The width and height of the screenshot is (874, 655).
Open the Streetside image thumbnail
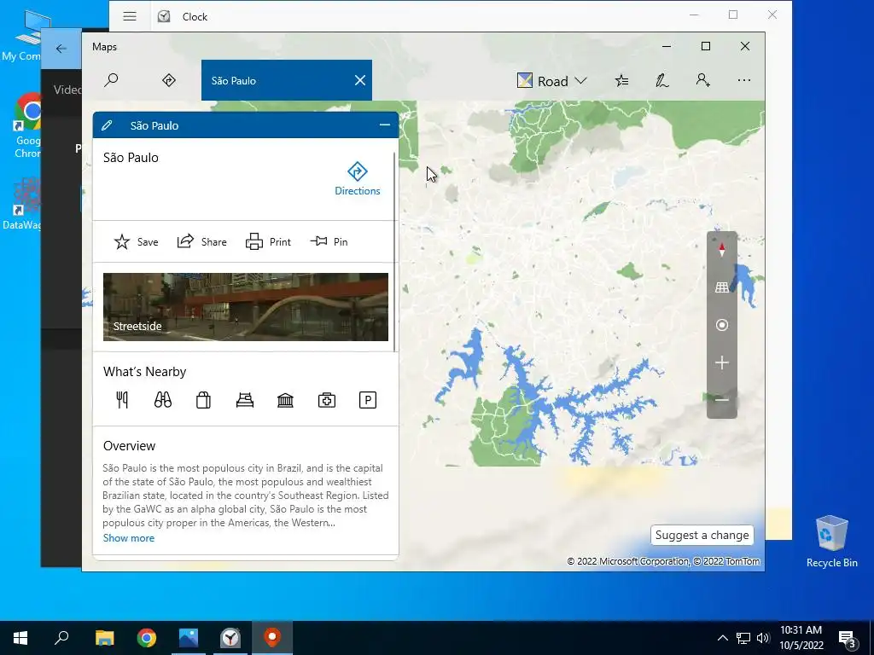tap(246, 307)
